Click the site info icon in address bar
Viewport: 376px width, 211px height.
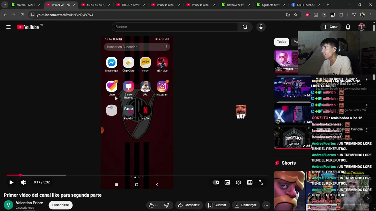[x=32, y=15]
